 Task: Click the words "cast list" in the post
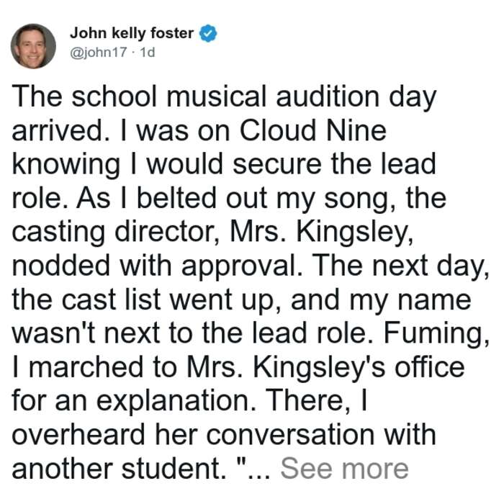tap(111, 300)
